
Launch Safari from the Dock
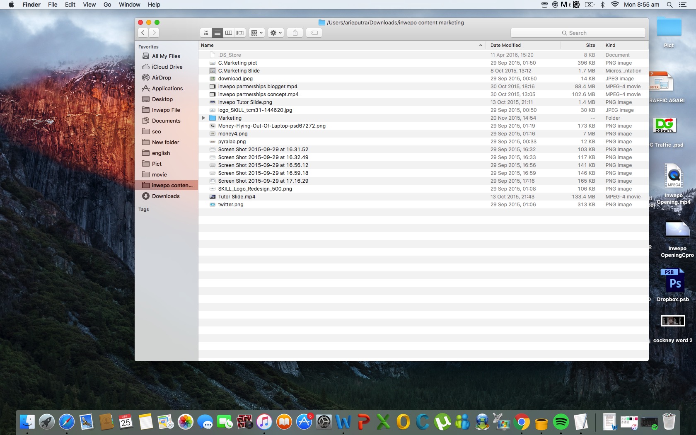[x=67, y=422]
